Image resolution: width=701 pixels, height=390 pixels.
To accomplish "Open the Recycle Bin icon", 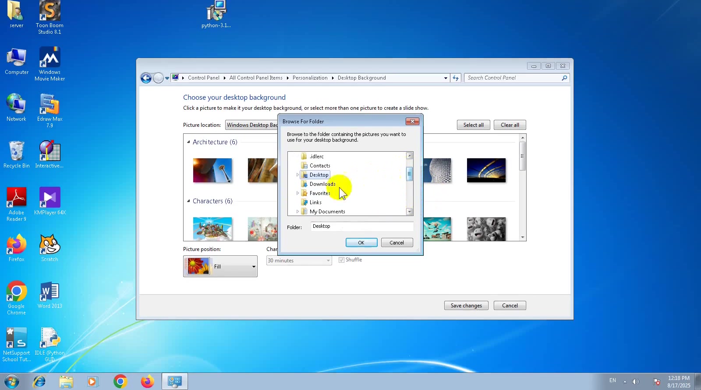I will point(16,152).
